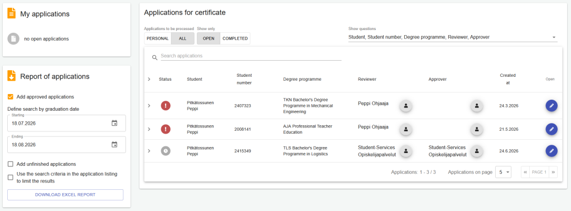Click in Search applications field
This screenshot has width=571, height=211.
pyautogui.click(x=251, y=56)
